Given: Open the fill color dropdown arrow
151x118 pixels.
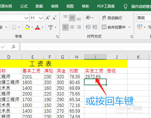Looking at the screenshot, I should pos(32,27).
